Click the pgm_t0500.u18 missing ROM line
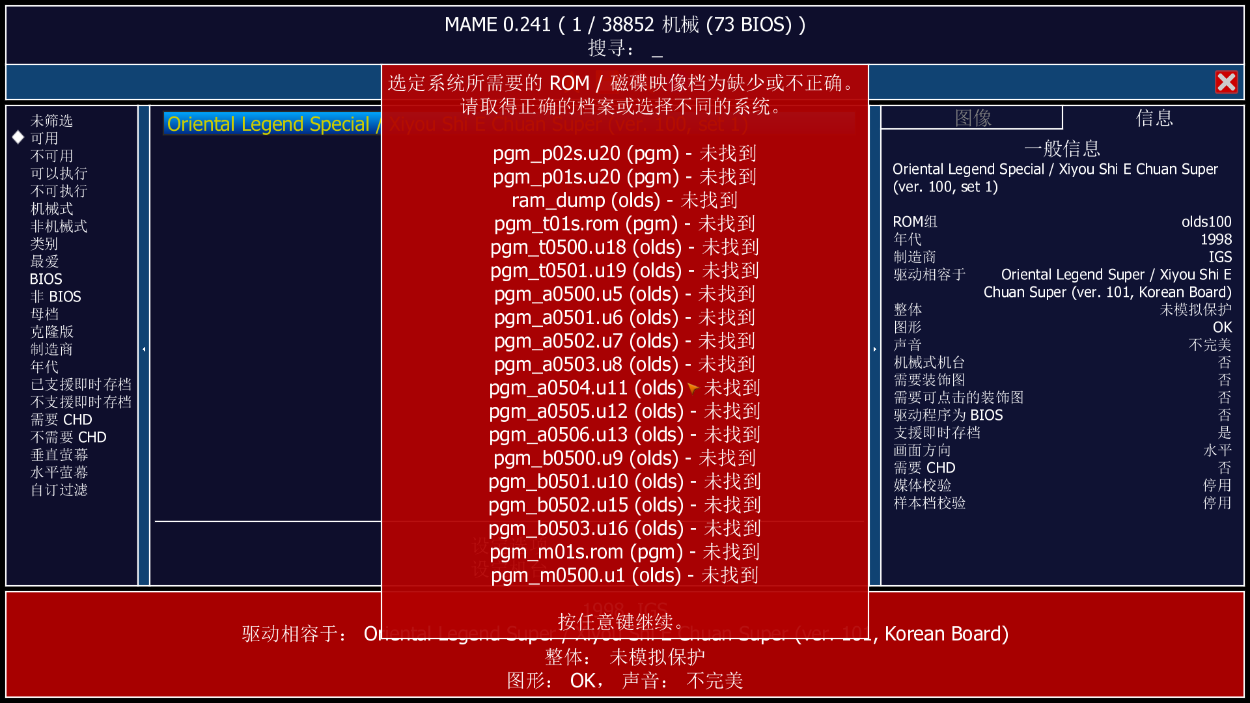 click(x=624, y=247)
